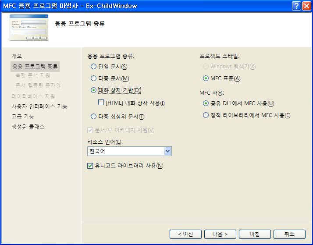
Task: Open 사용자 인터페이스 기능 page
Action: [x=39, y=107]
